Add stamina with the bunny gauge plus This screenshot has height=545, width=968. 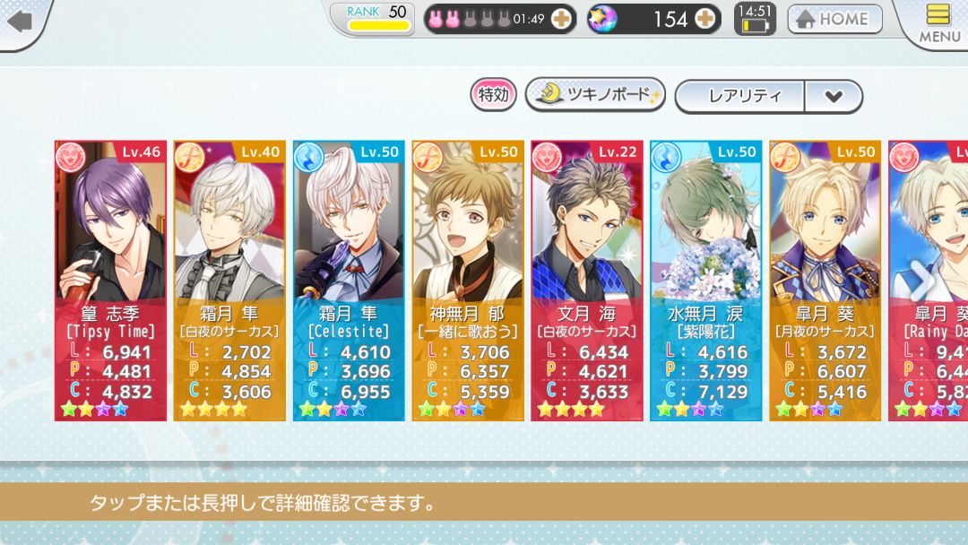[560, 19]
